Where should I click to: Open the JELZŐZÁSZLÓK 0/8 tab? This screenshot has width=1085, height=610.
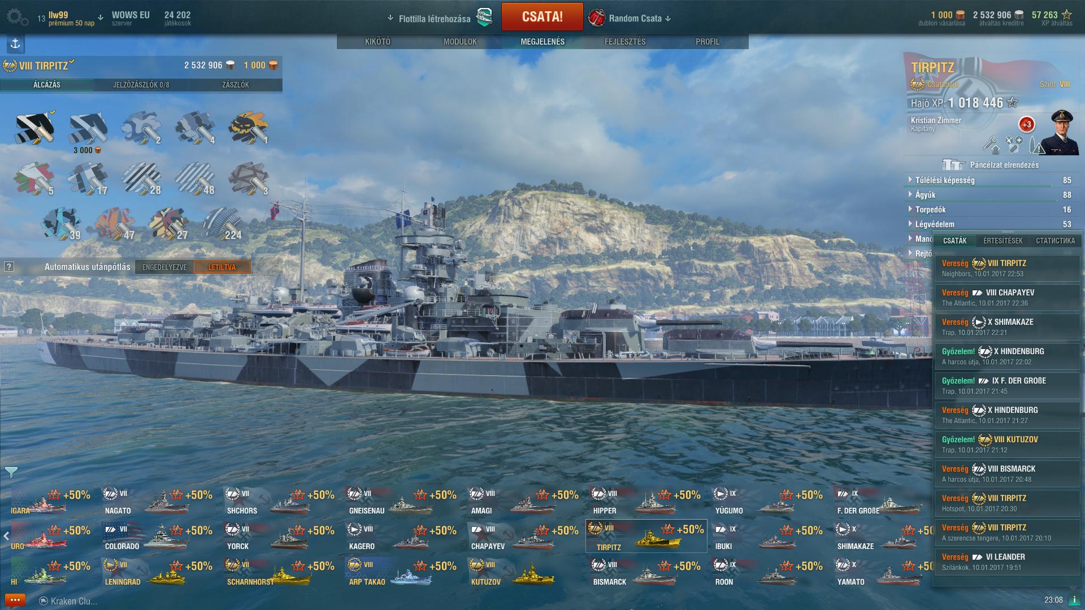click(x=141, y=85)
